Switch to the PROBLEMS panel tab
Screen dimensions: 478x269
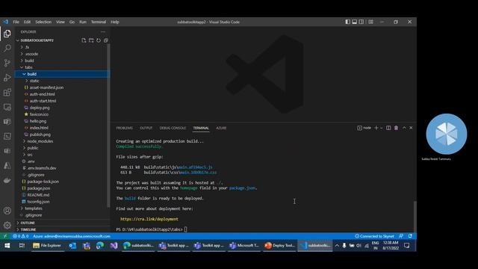125,128
